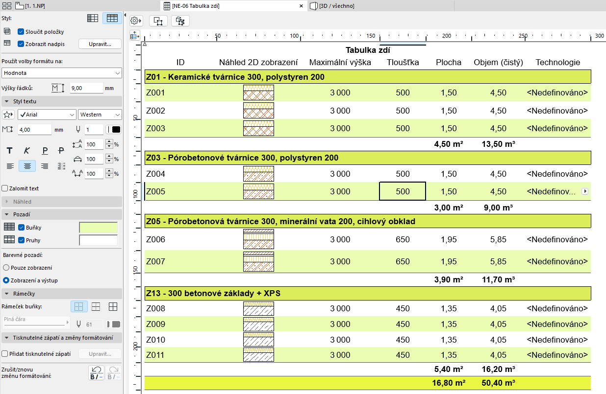This screenshot has width=606, height=394.
Task: Open the schedule settings gear button
Action: 136,21
